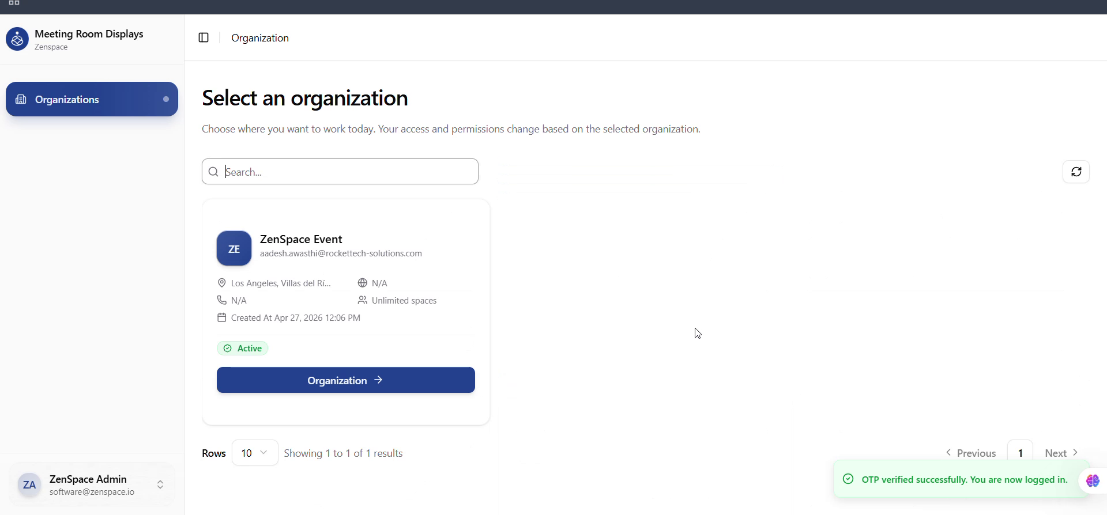
Task: Click the OTP success checkmark icon
Action: point(848,479)
